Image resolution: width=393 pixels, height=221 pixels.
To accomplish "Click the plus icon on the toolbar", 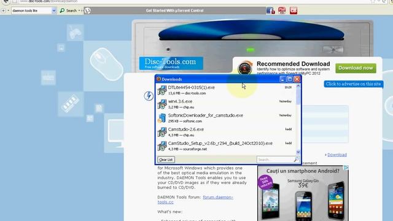I will coord(3,10).
